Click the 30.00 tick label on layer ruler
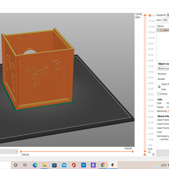Viewport: 169px width, 169px height. pos(151,117)
